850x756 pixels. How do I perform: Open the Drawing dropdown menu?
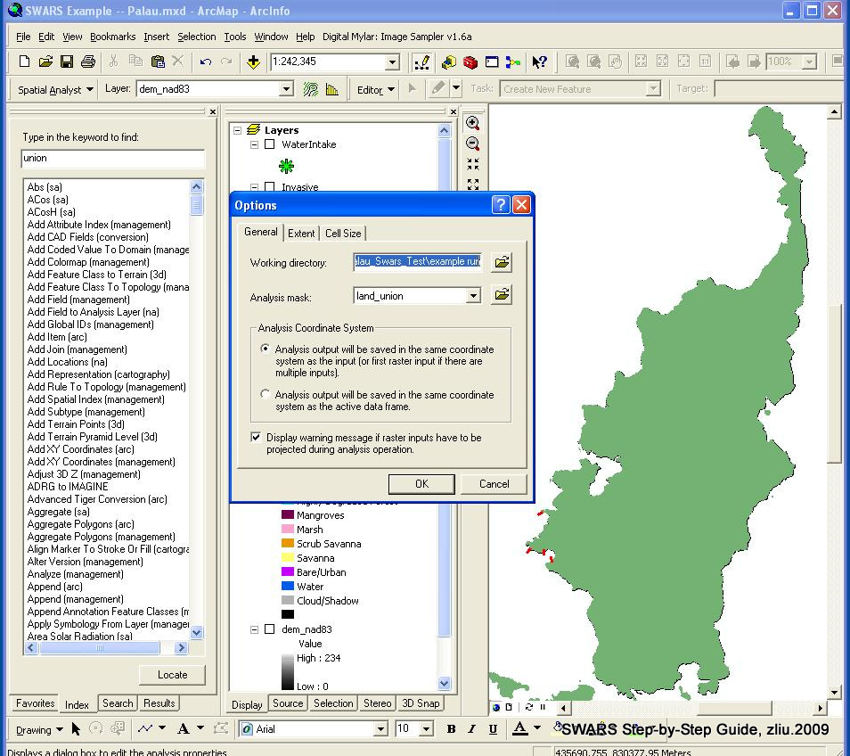(x=39, y=730)
